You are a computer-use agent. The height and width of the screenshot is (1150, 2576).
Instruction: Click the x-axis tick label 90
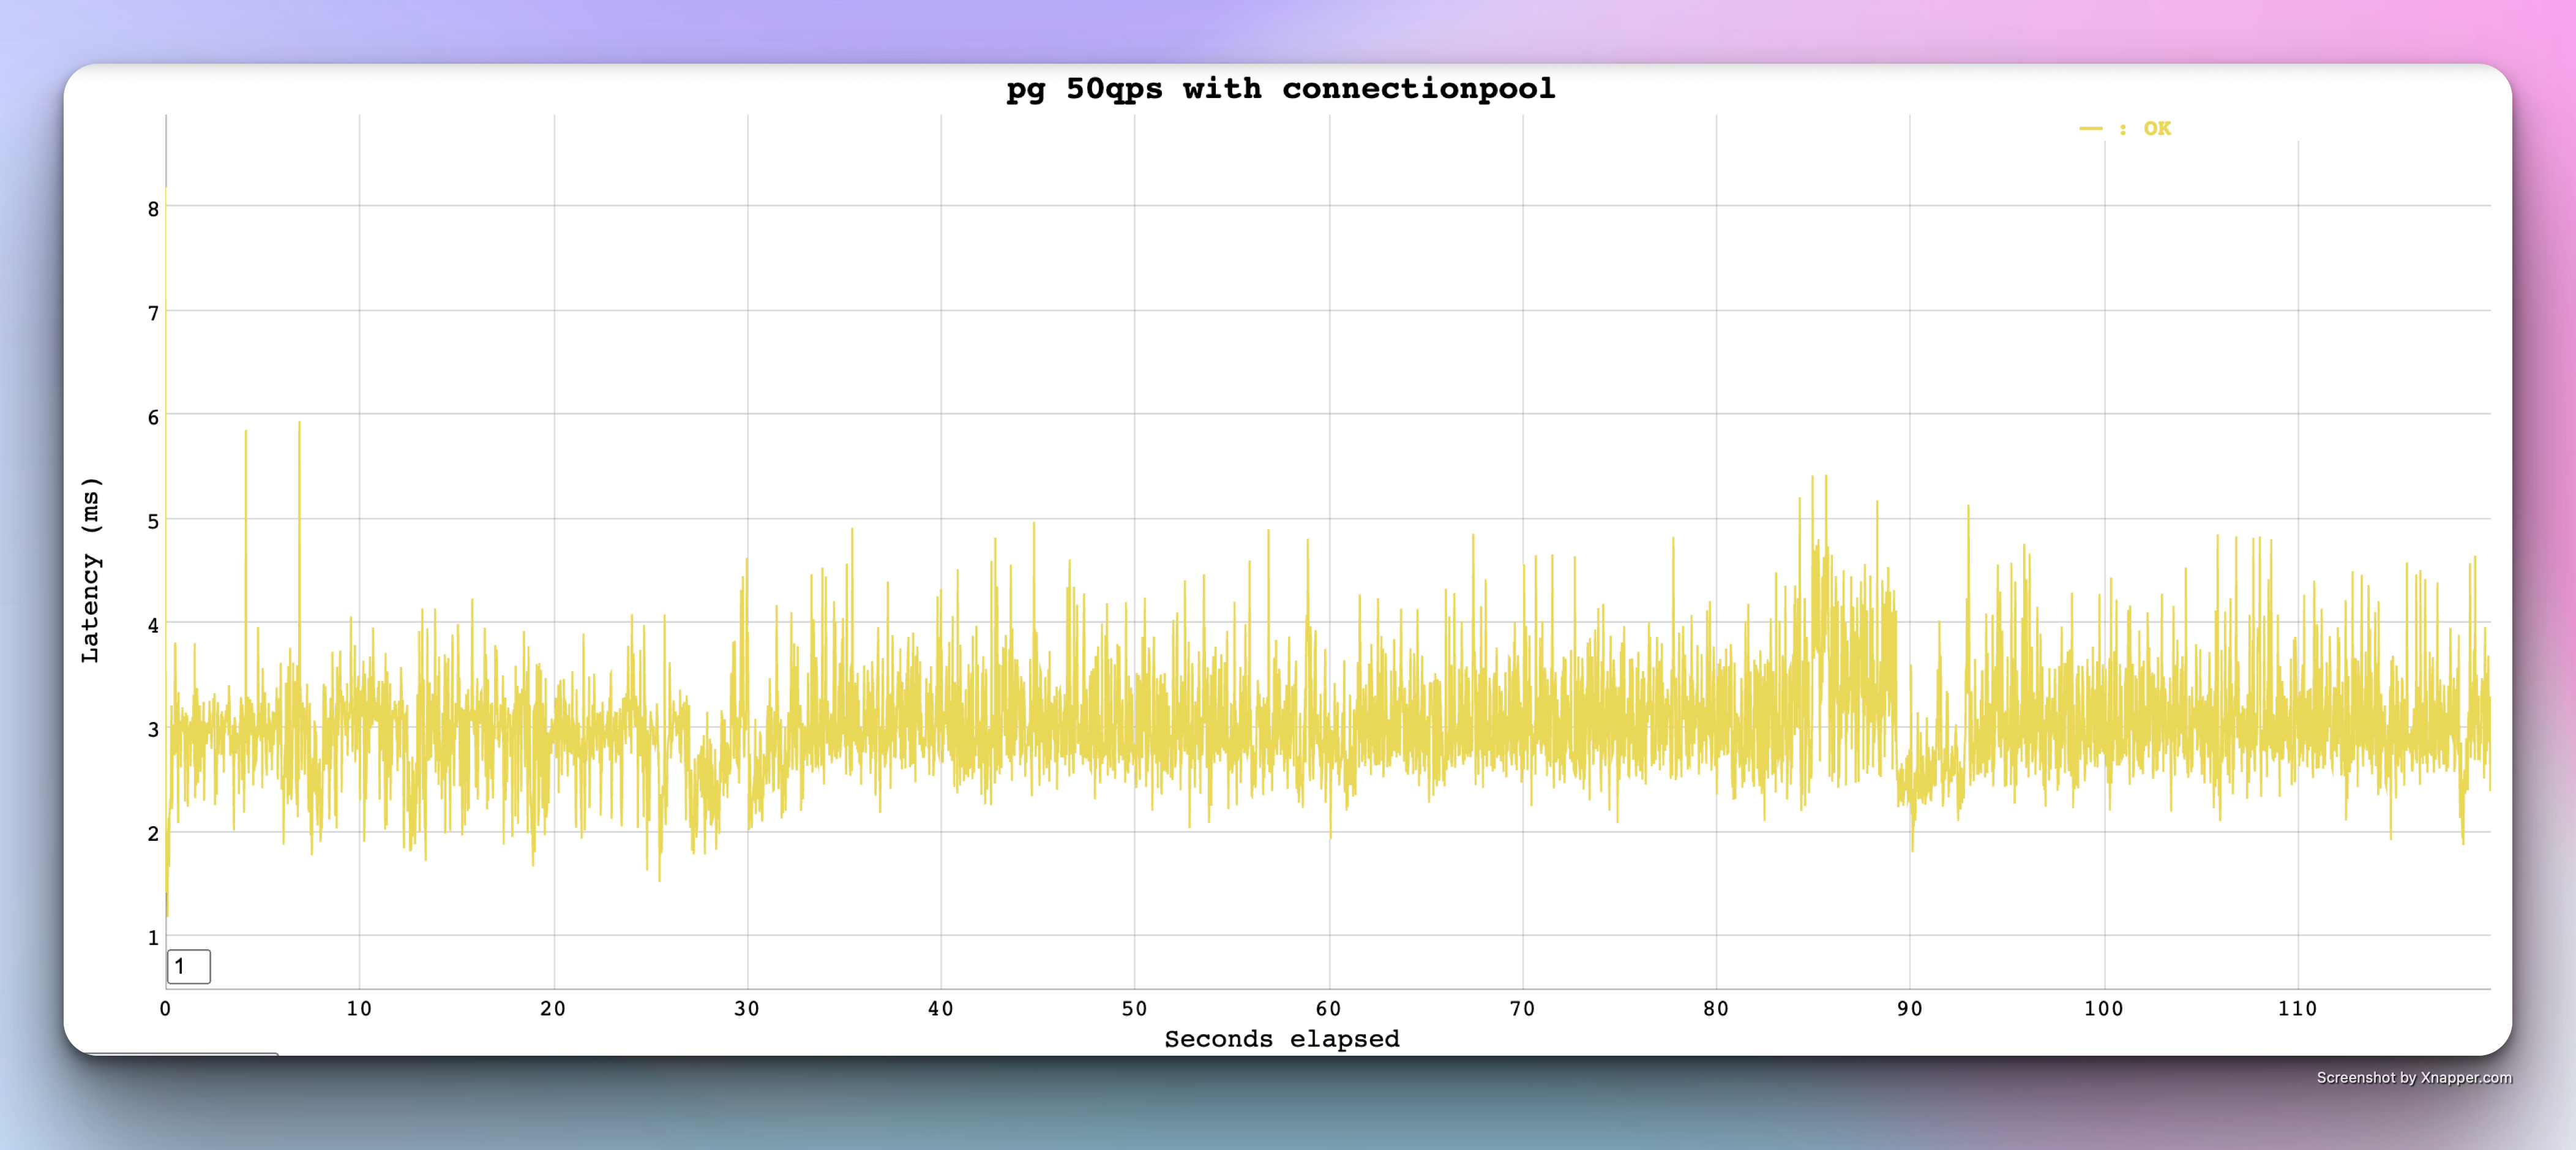(1910, 1008)
